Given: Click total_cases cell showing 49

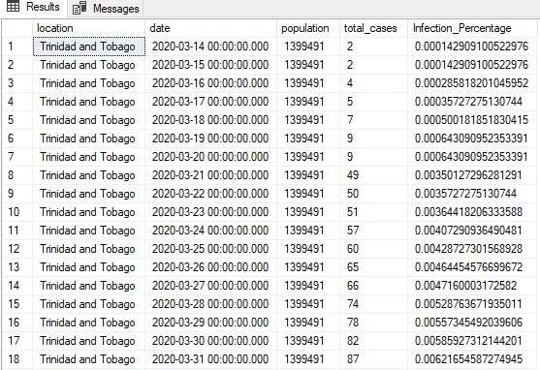Looking at the screenshot, I should 373,175.
